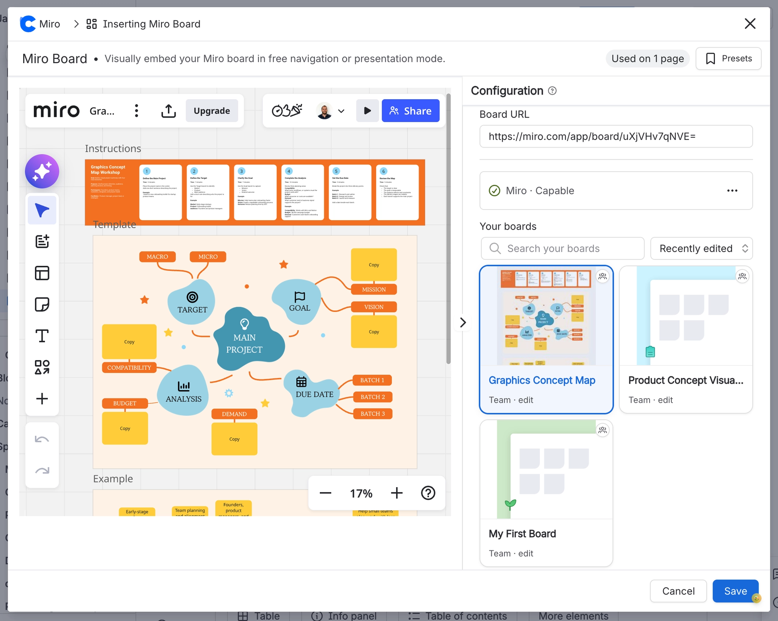
Task: Click the DEMAND label on the board
Action: pyautogui.click(x=234, y=414)
